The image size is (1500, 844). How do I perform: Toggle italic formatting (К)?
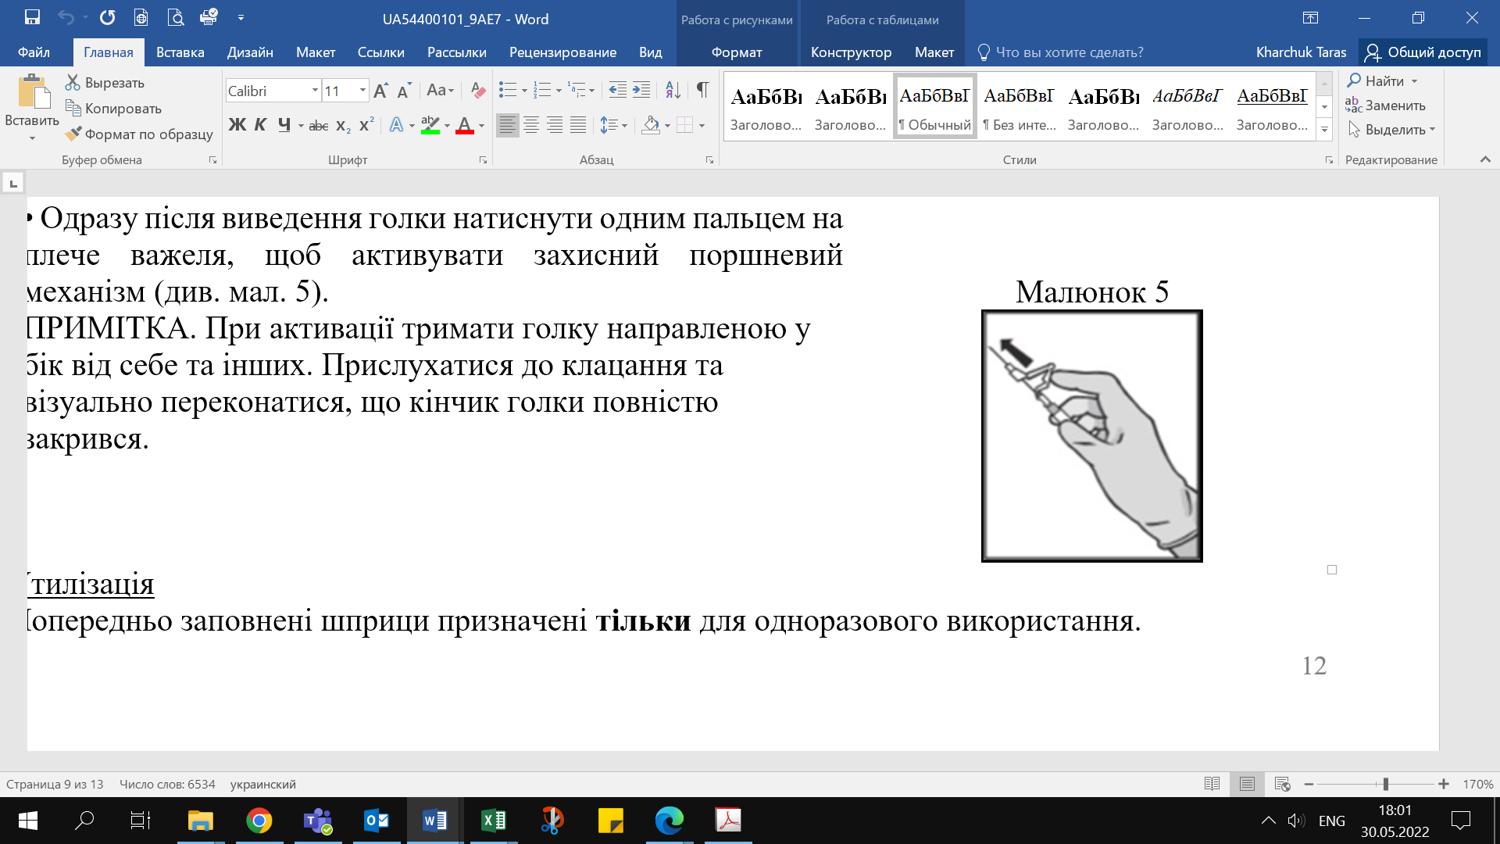tap(261, 125)
